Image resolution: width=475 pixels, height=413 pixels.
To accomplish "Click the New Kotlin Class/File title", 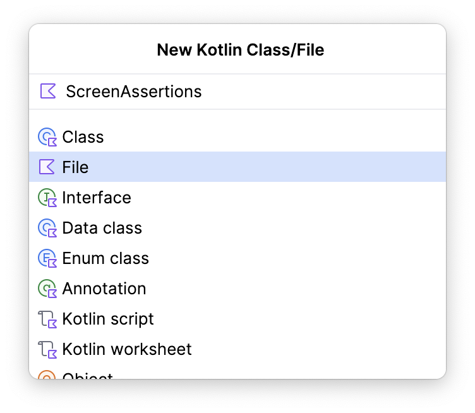I will click(x=240, y=50).
